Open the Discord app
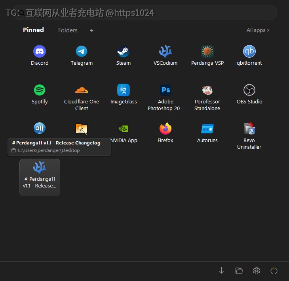 (40, 55)
